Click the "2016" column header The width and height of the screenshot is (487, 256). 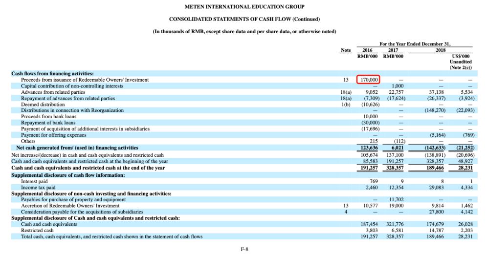click(367, 50)
